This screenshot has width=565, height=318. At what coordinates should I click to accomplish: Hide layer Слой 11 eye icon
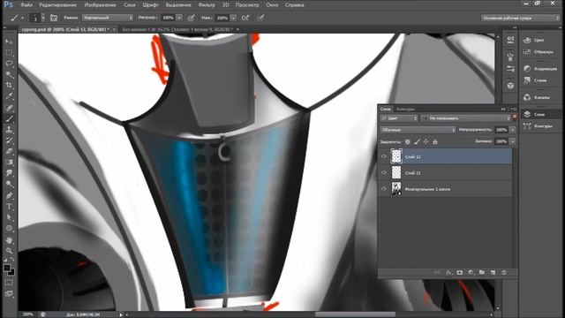[x=384, y=173]
